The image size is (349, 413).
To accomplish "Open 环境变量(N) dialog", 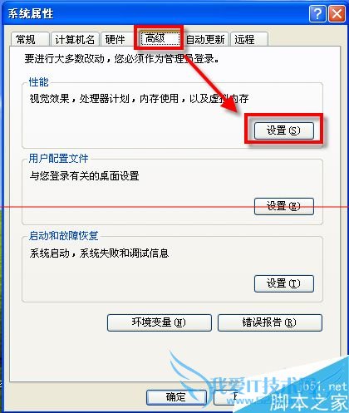I will 160,322.
